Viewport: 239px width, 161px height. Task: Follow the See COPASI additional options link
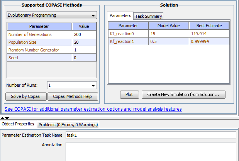click(93, 109)
